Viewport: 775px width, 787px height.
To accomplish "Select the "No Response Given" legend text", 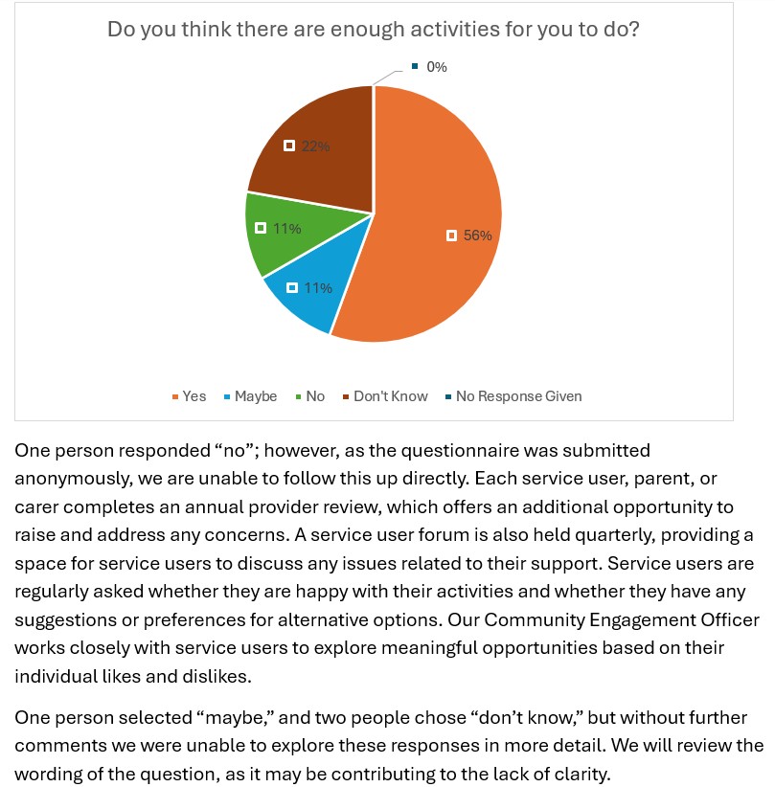I will [x=518, y=396].
